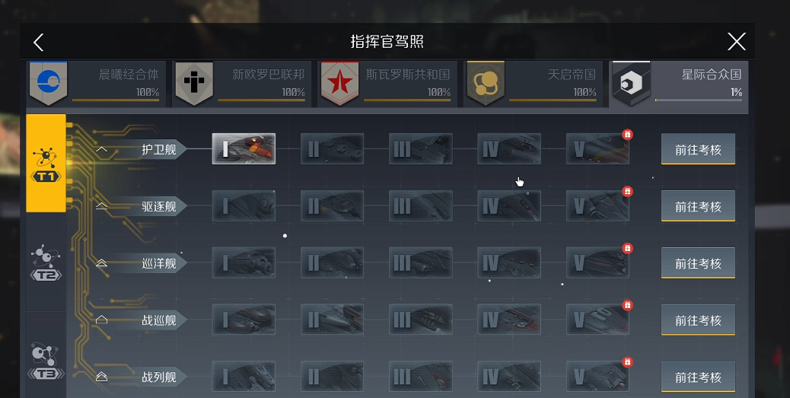Click the back arrow icon
This screenshot has width=790, height=398.
pyautogui.click(x=39, y=42)
